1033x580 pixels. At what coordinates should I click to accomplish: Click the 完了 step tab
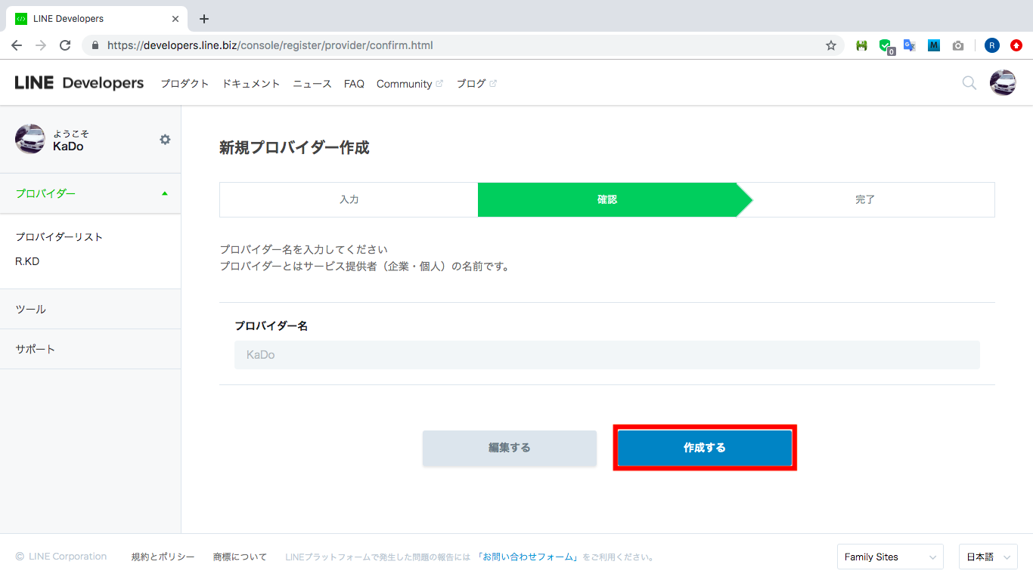pyautogui.click(x=865, y=199)
